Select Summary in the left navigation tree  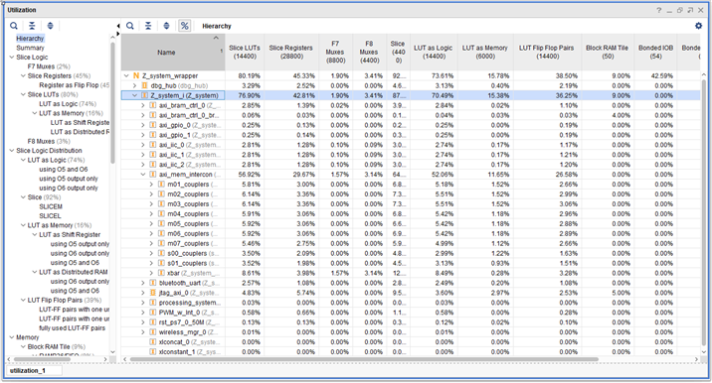tap(31, 48)
